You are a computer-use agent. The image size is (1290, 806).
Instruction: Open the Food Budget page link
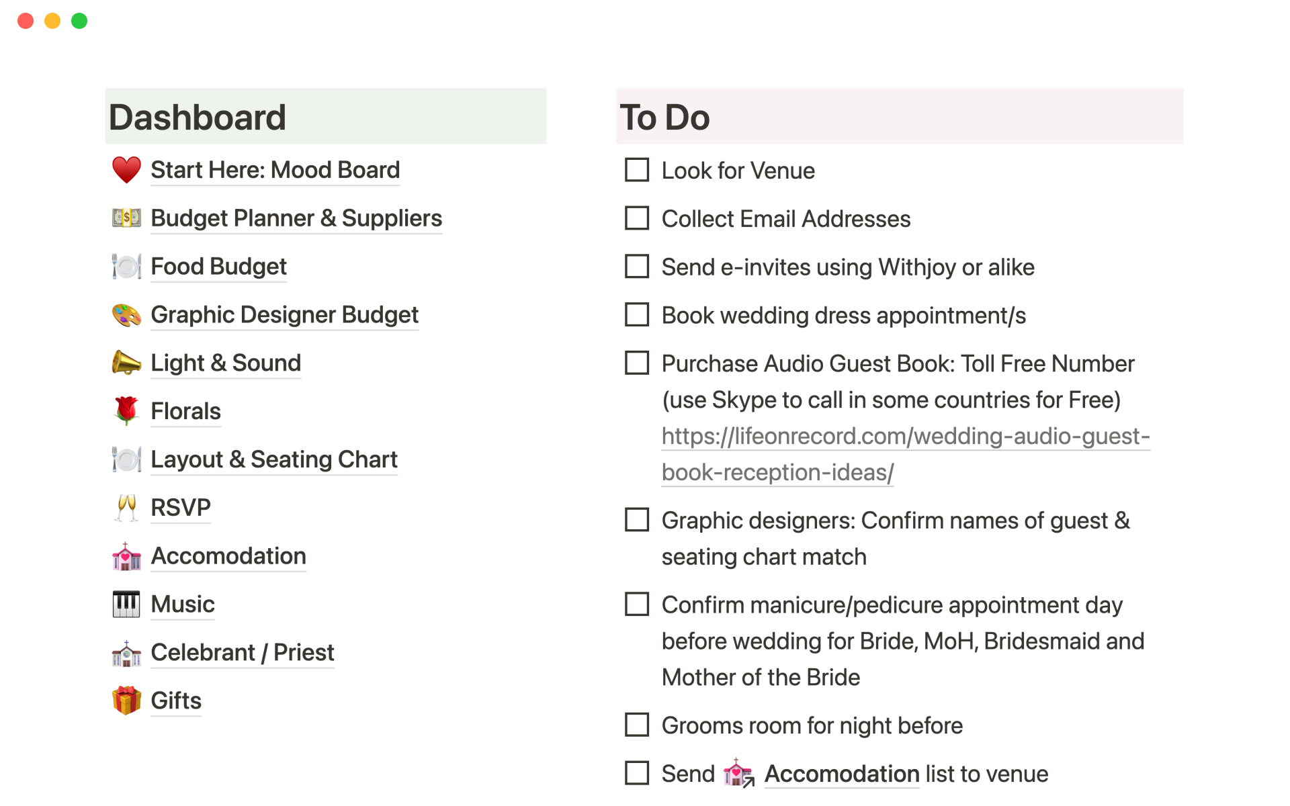coord(218,267)
